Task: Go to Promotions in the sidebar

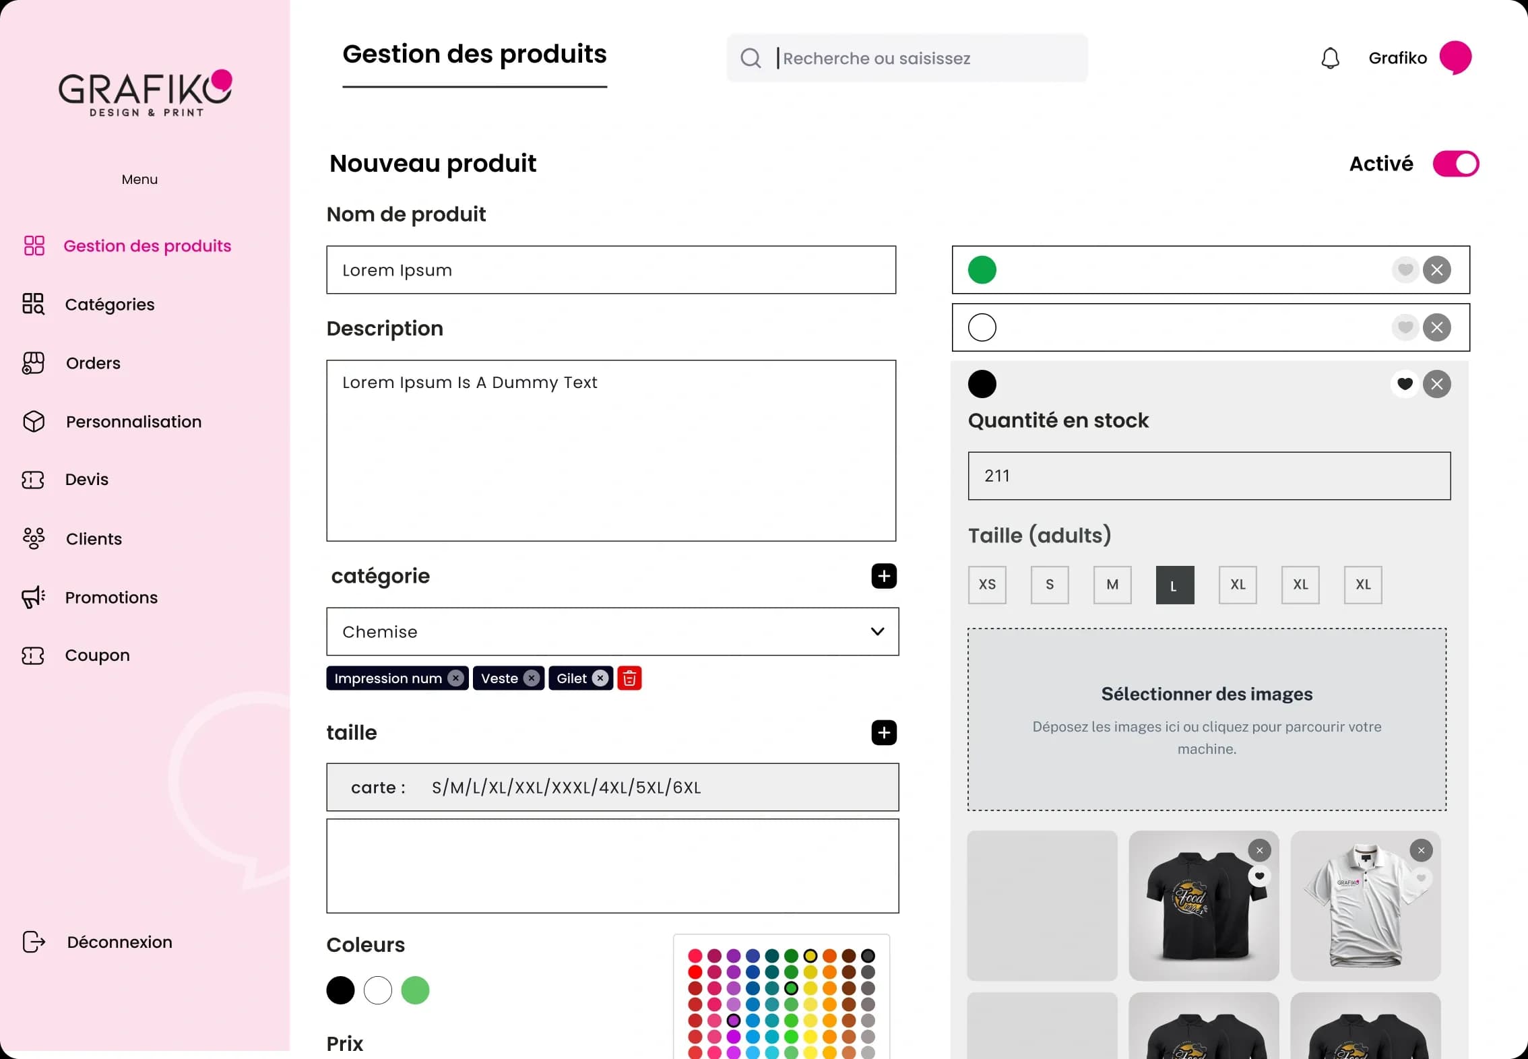Action: (110, 598)
